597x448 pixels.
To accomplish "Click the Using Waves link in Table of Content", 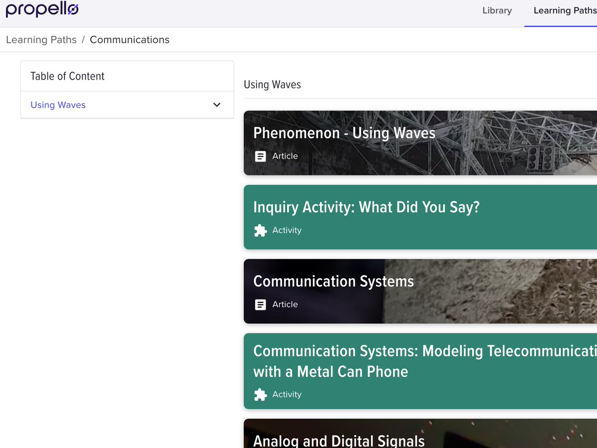I will 58,105.
